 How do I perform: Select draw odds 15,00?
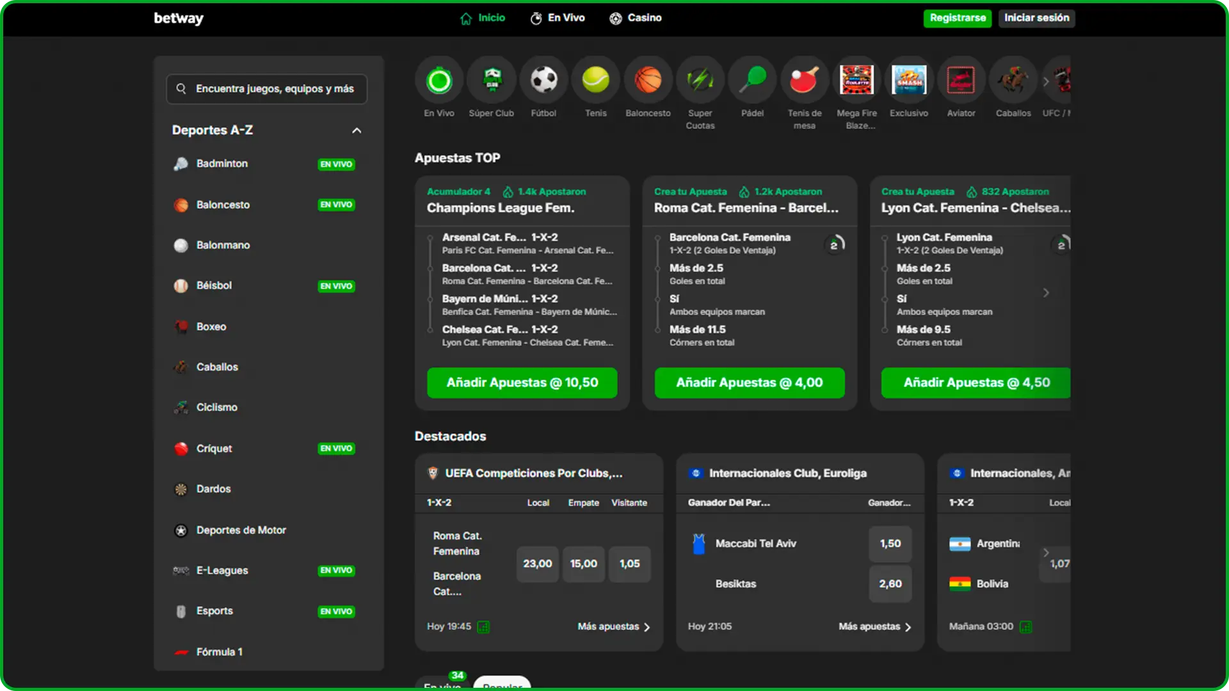pos(584,564)
